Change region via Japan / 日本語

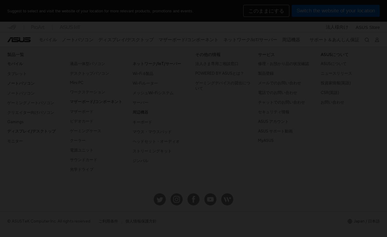click(x=367, y=221)
